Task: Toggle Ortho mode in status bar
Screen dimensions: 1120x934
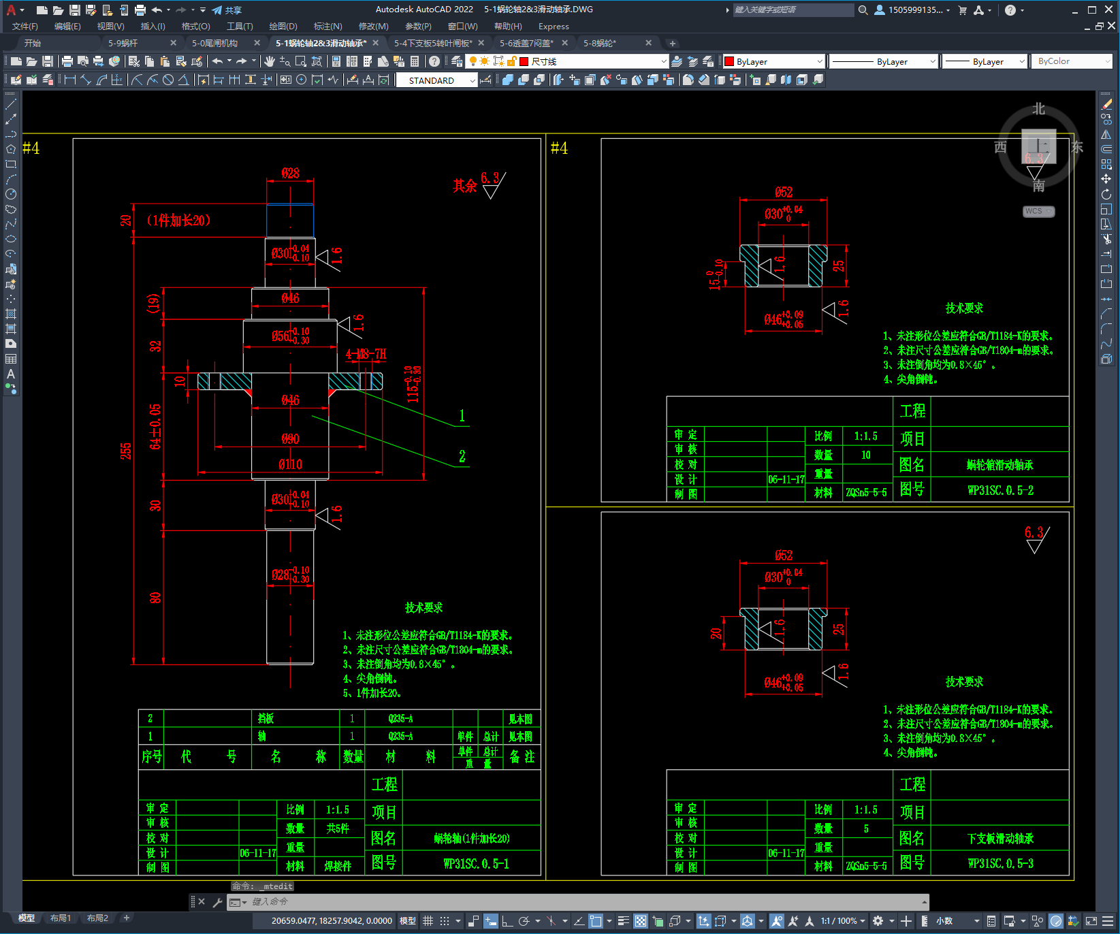Action: pyautogui.click(x=507, y=921)
